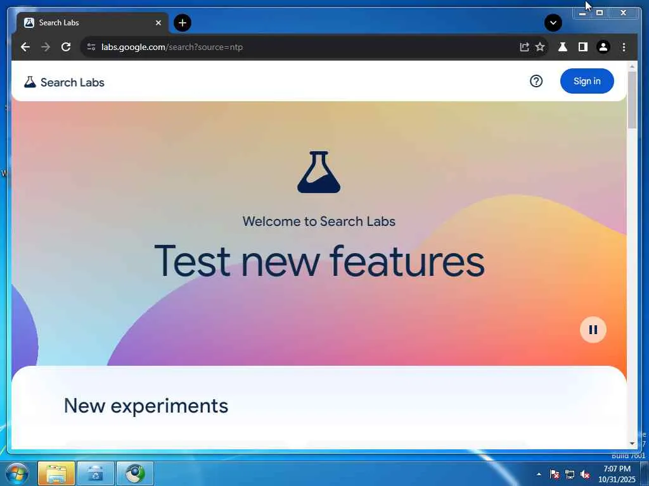Open site information icon in address bar
This screenshot has width=649, height=486.
(91, 47)
